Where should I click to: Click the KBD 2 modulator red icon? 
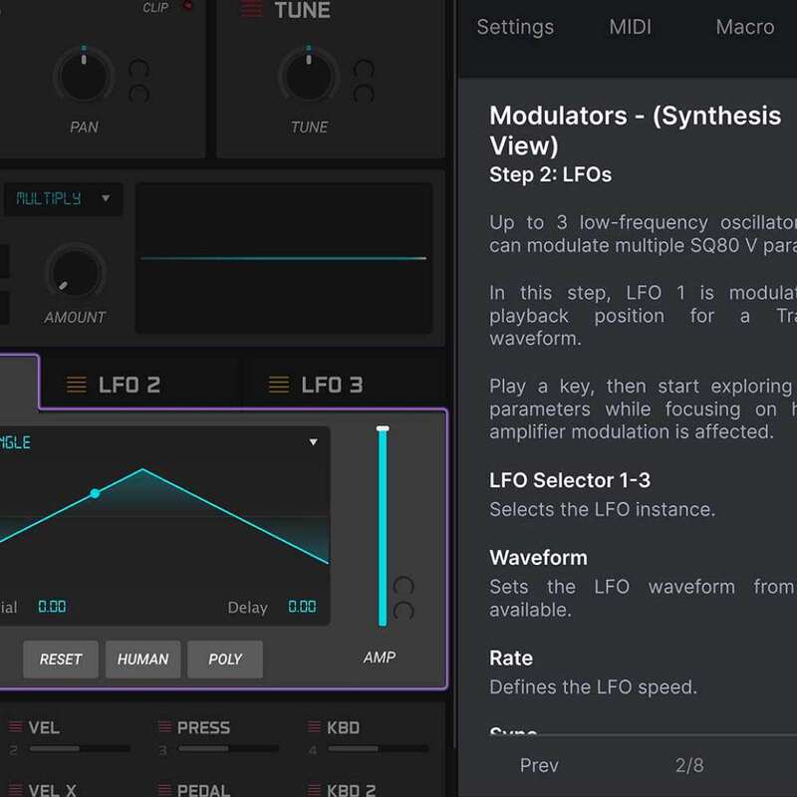coord(314,790)
